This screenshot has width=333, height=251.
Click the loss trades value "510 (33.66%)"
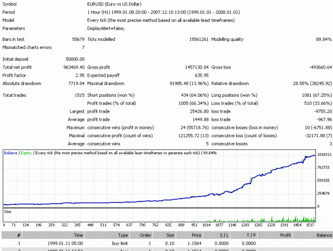318,103
